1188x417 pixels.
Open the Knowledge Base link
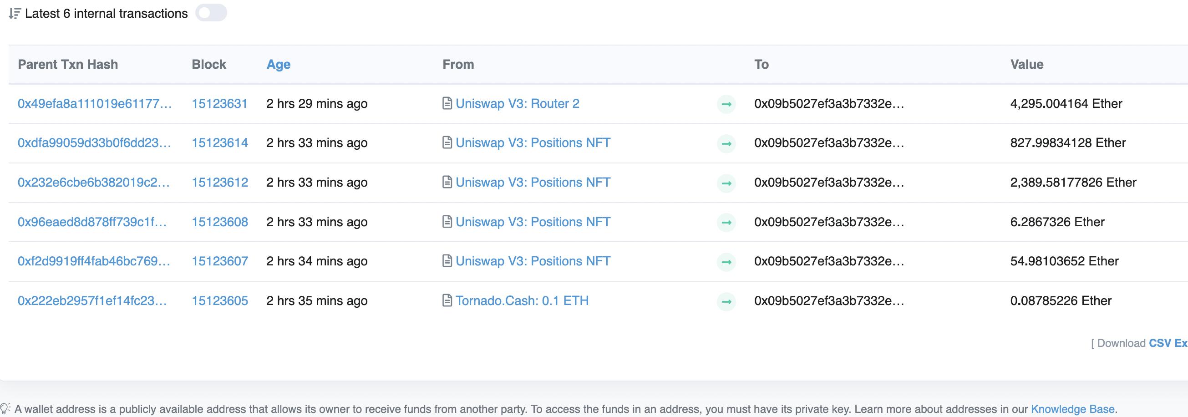pyautogui.click(x=1072, y=409)
